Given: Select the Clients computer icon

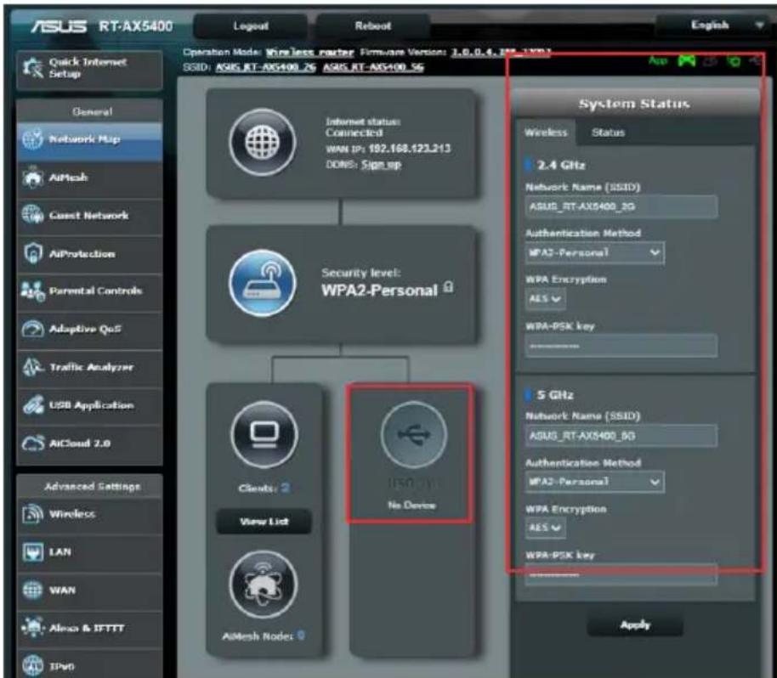Looking at the screenshot, I should coord(264,435).
